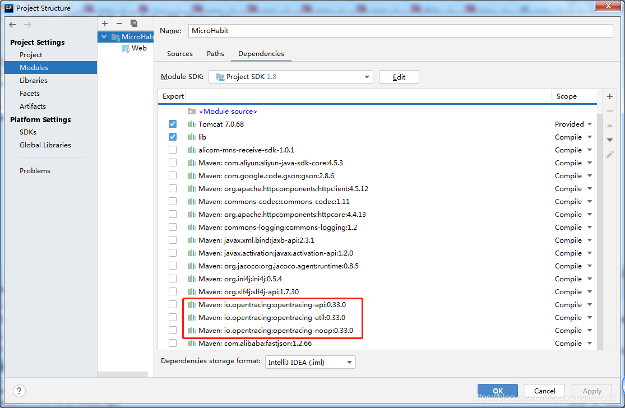Click the back navigation arrow
The height and width of the screenshot is (408, 625).
(12, 24)
